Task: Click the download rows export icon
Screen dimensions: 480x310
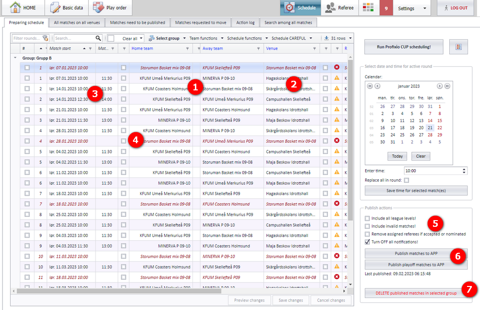Action: click(326, 38)
